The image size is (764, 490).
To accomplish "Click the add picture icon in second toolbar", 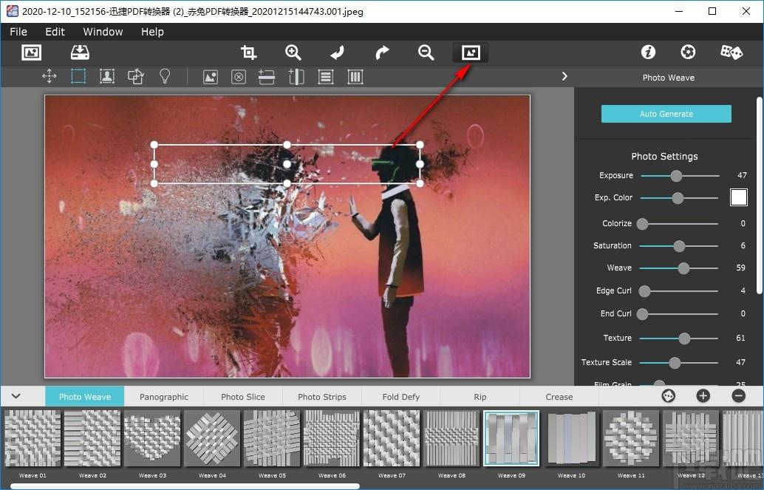I will pos(211,77).
